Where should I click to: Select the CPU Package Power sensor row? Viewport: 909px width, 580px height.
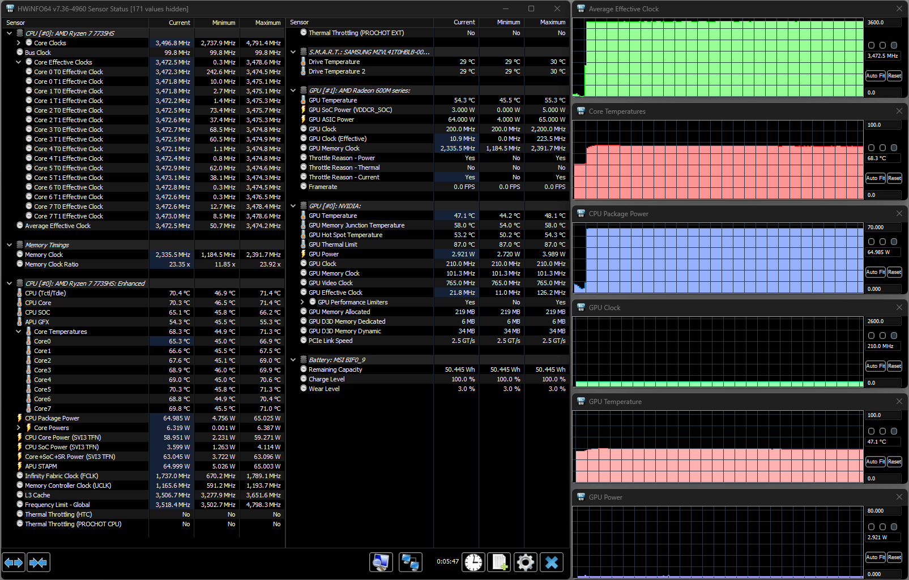point(52,418)
